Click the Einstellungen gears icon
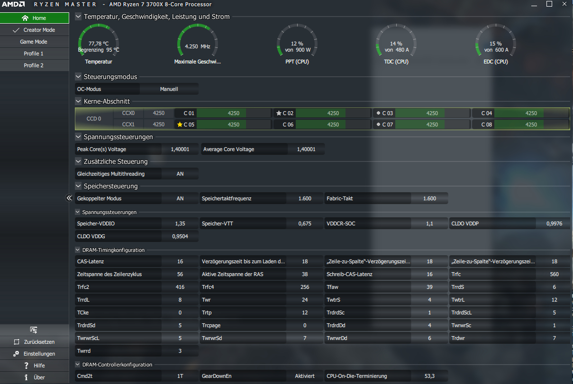This screenshot has width=573, height=384. [x=17, y=354]
